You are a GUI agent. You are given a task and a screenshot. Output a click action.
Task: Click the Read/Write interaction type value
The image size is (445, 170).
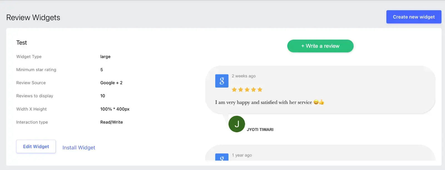112,122
